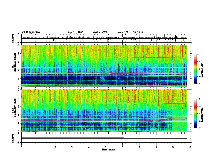Image resolution: width=214 pixels, height=165 pixels.
Task: Click the '-7' label on ch.2 color bar
Action: tap(199, 128)
